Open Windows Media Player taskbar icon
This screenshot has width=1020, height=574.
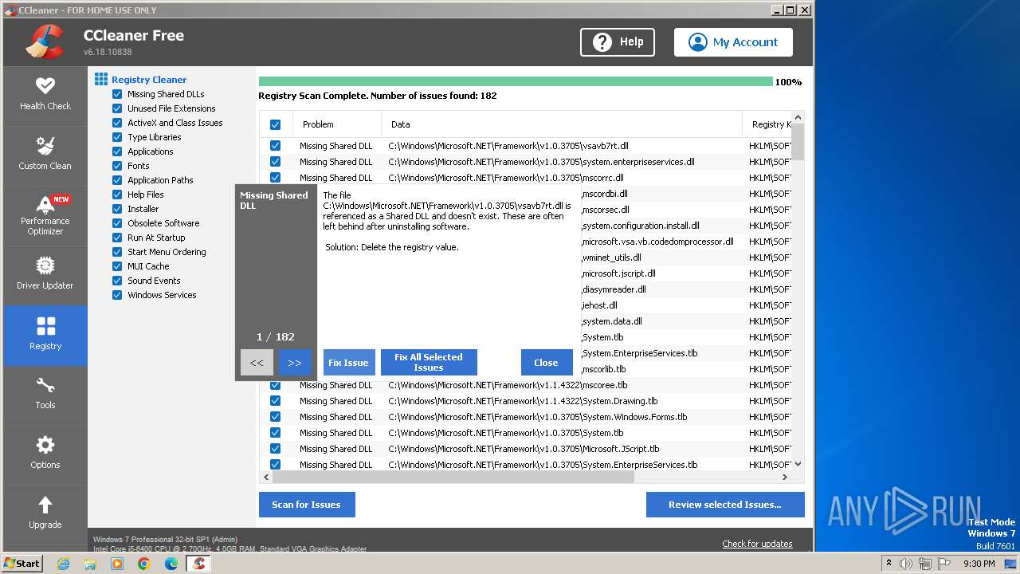tap(117, 564)
